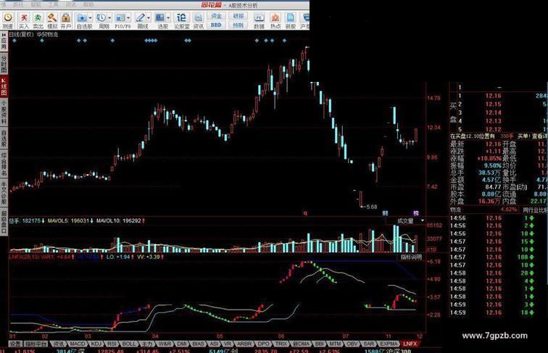Click the 日线(复权) chart title
This screenshot has width=548, height=353.
point(21,34)
